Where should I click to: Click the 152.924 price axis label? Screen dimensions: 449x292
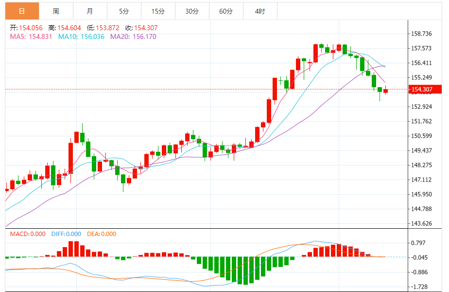coord(421,107)
